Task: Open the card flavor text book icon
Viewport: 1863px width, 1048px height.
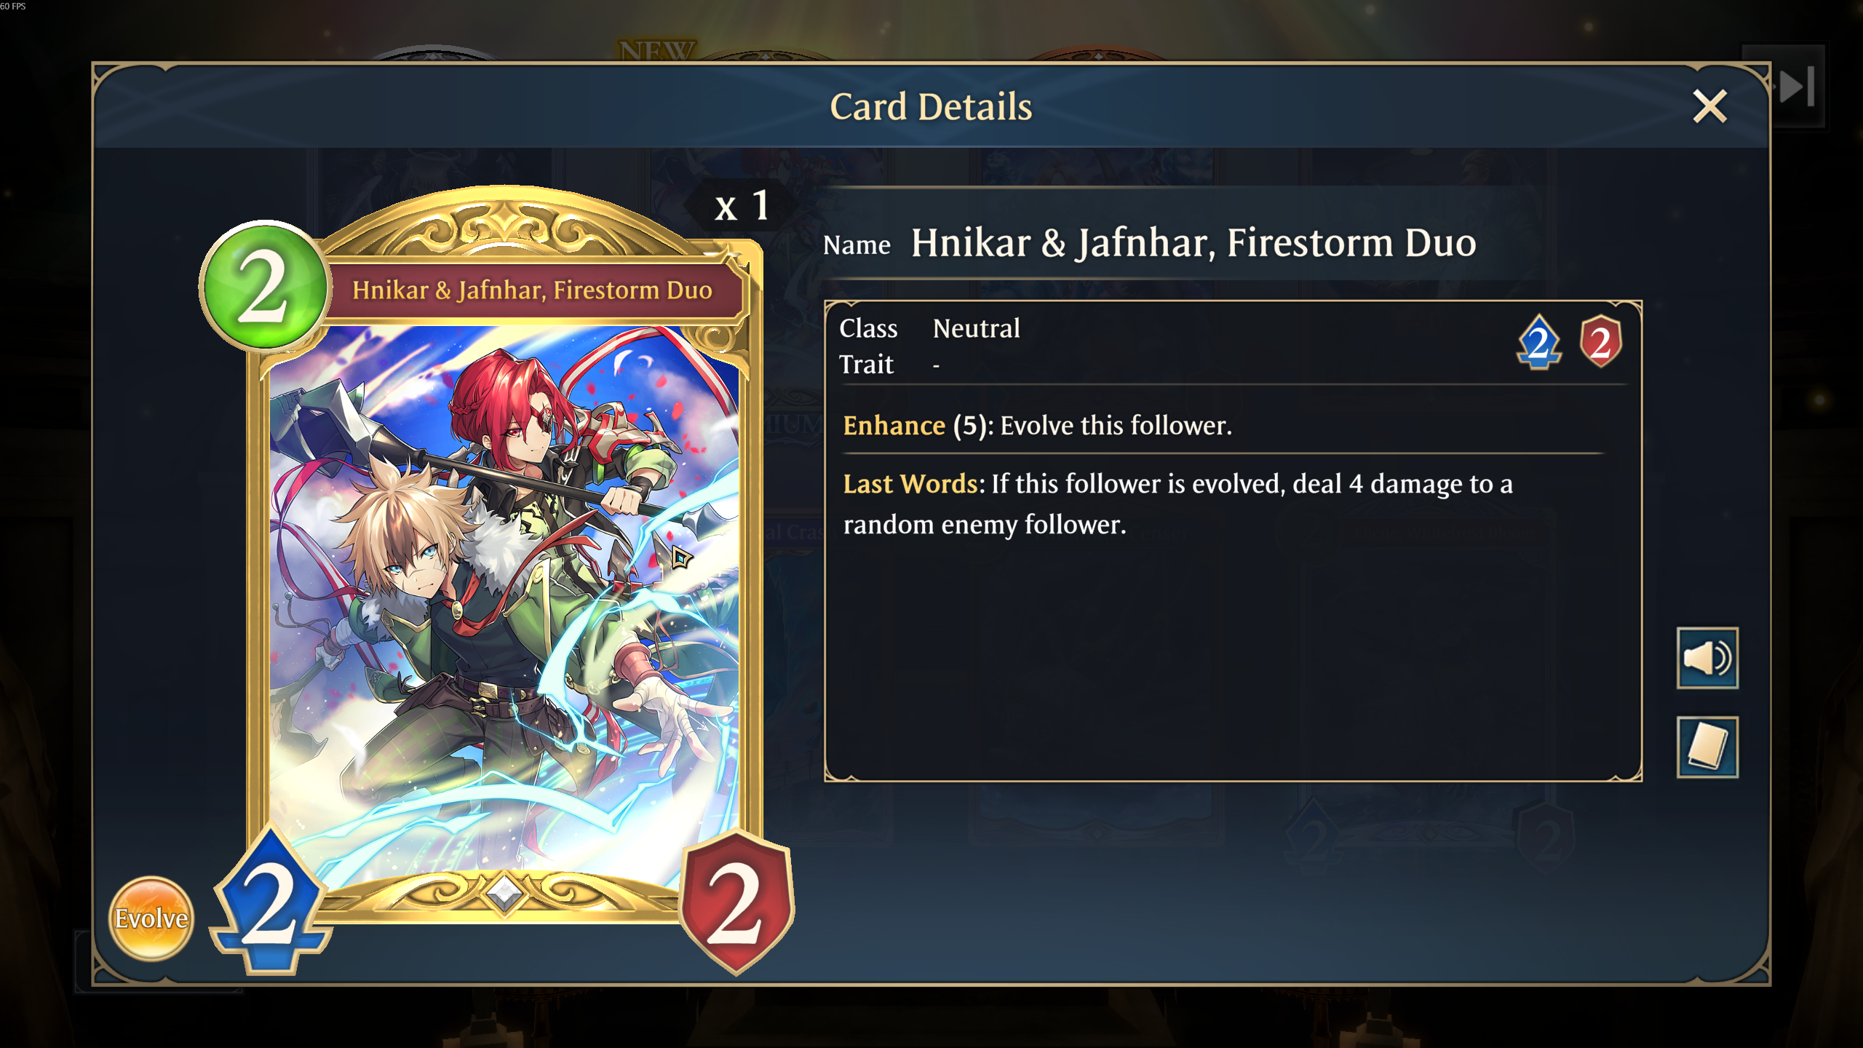Action: [x=1707, y=747]
